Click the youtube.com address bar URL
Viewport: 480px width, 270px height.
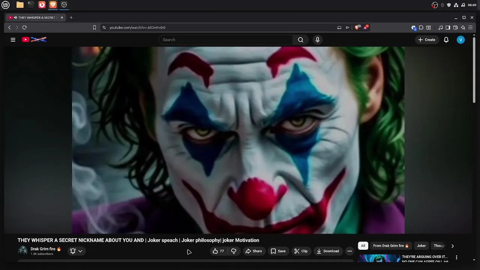[137, 27]
